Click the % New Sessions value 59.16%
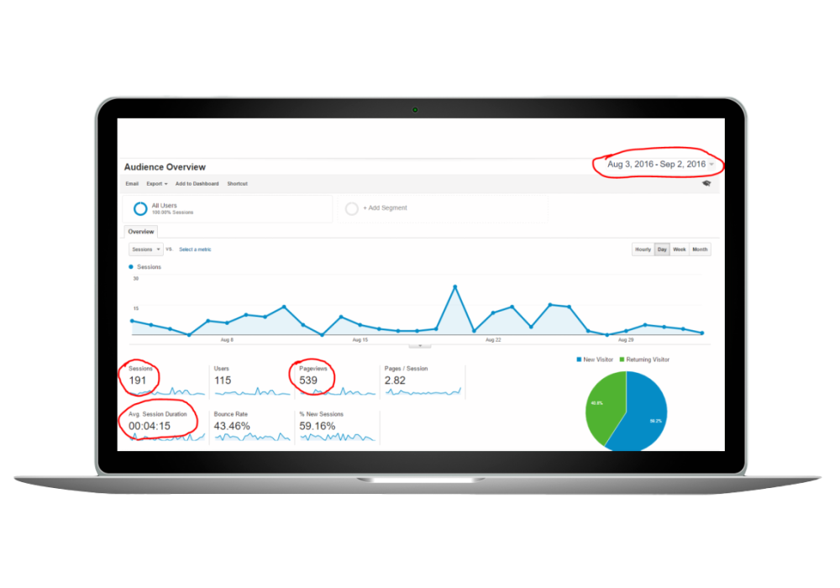This screenshot has height=588, width=840. coord(318,426)
